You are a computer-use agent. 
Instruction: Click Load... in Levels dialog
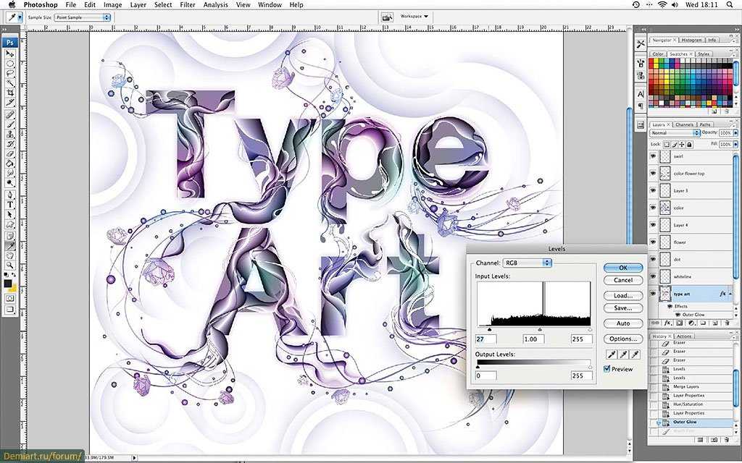pyautogui.click(x=623, y=296)
